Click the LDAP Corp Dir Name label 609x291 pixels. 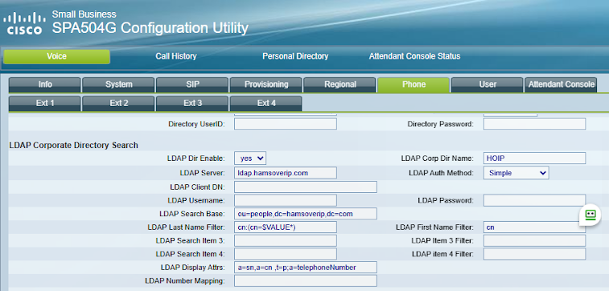coord(438,158)
